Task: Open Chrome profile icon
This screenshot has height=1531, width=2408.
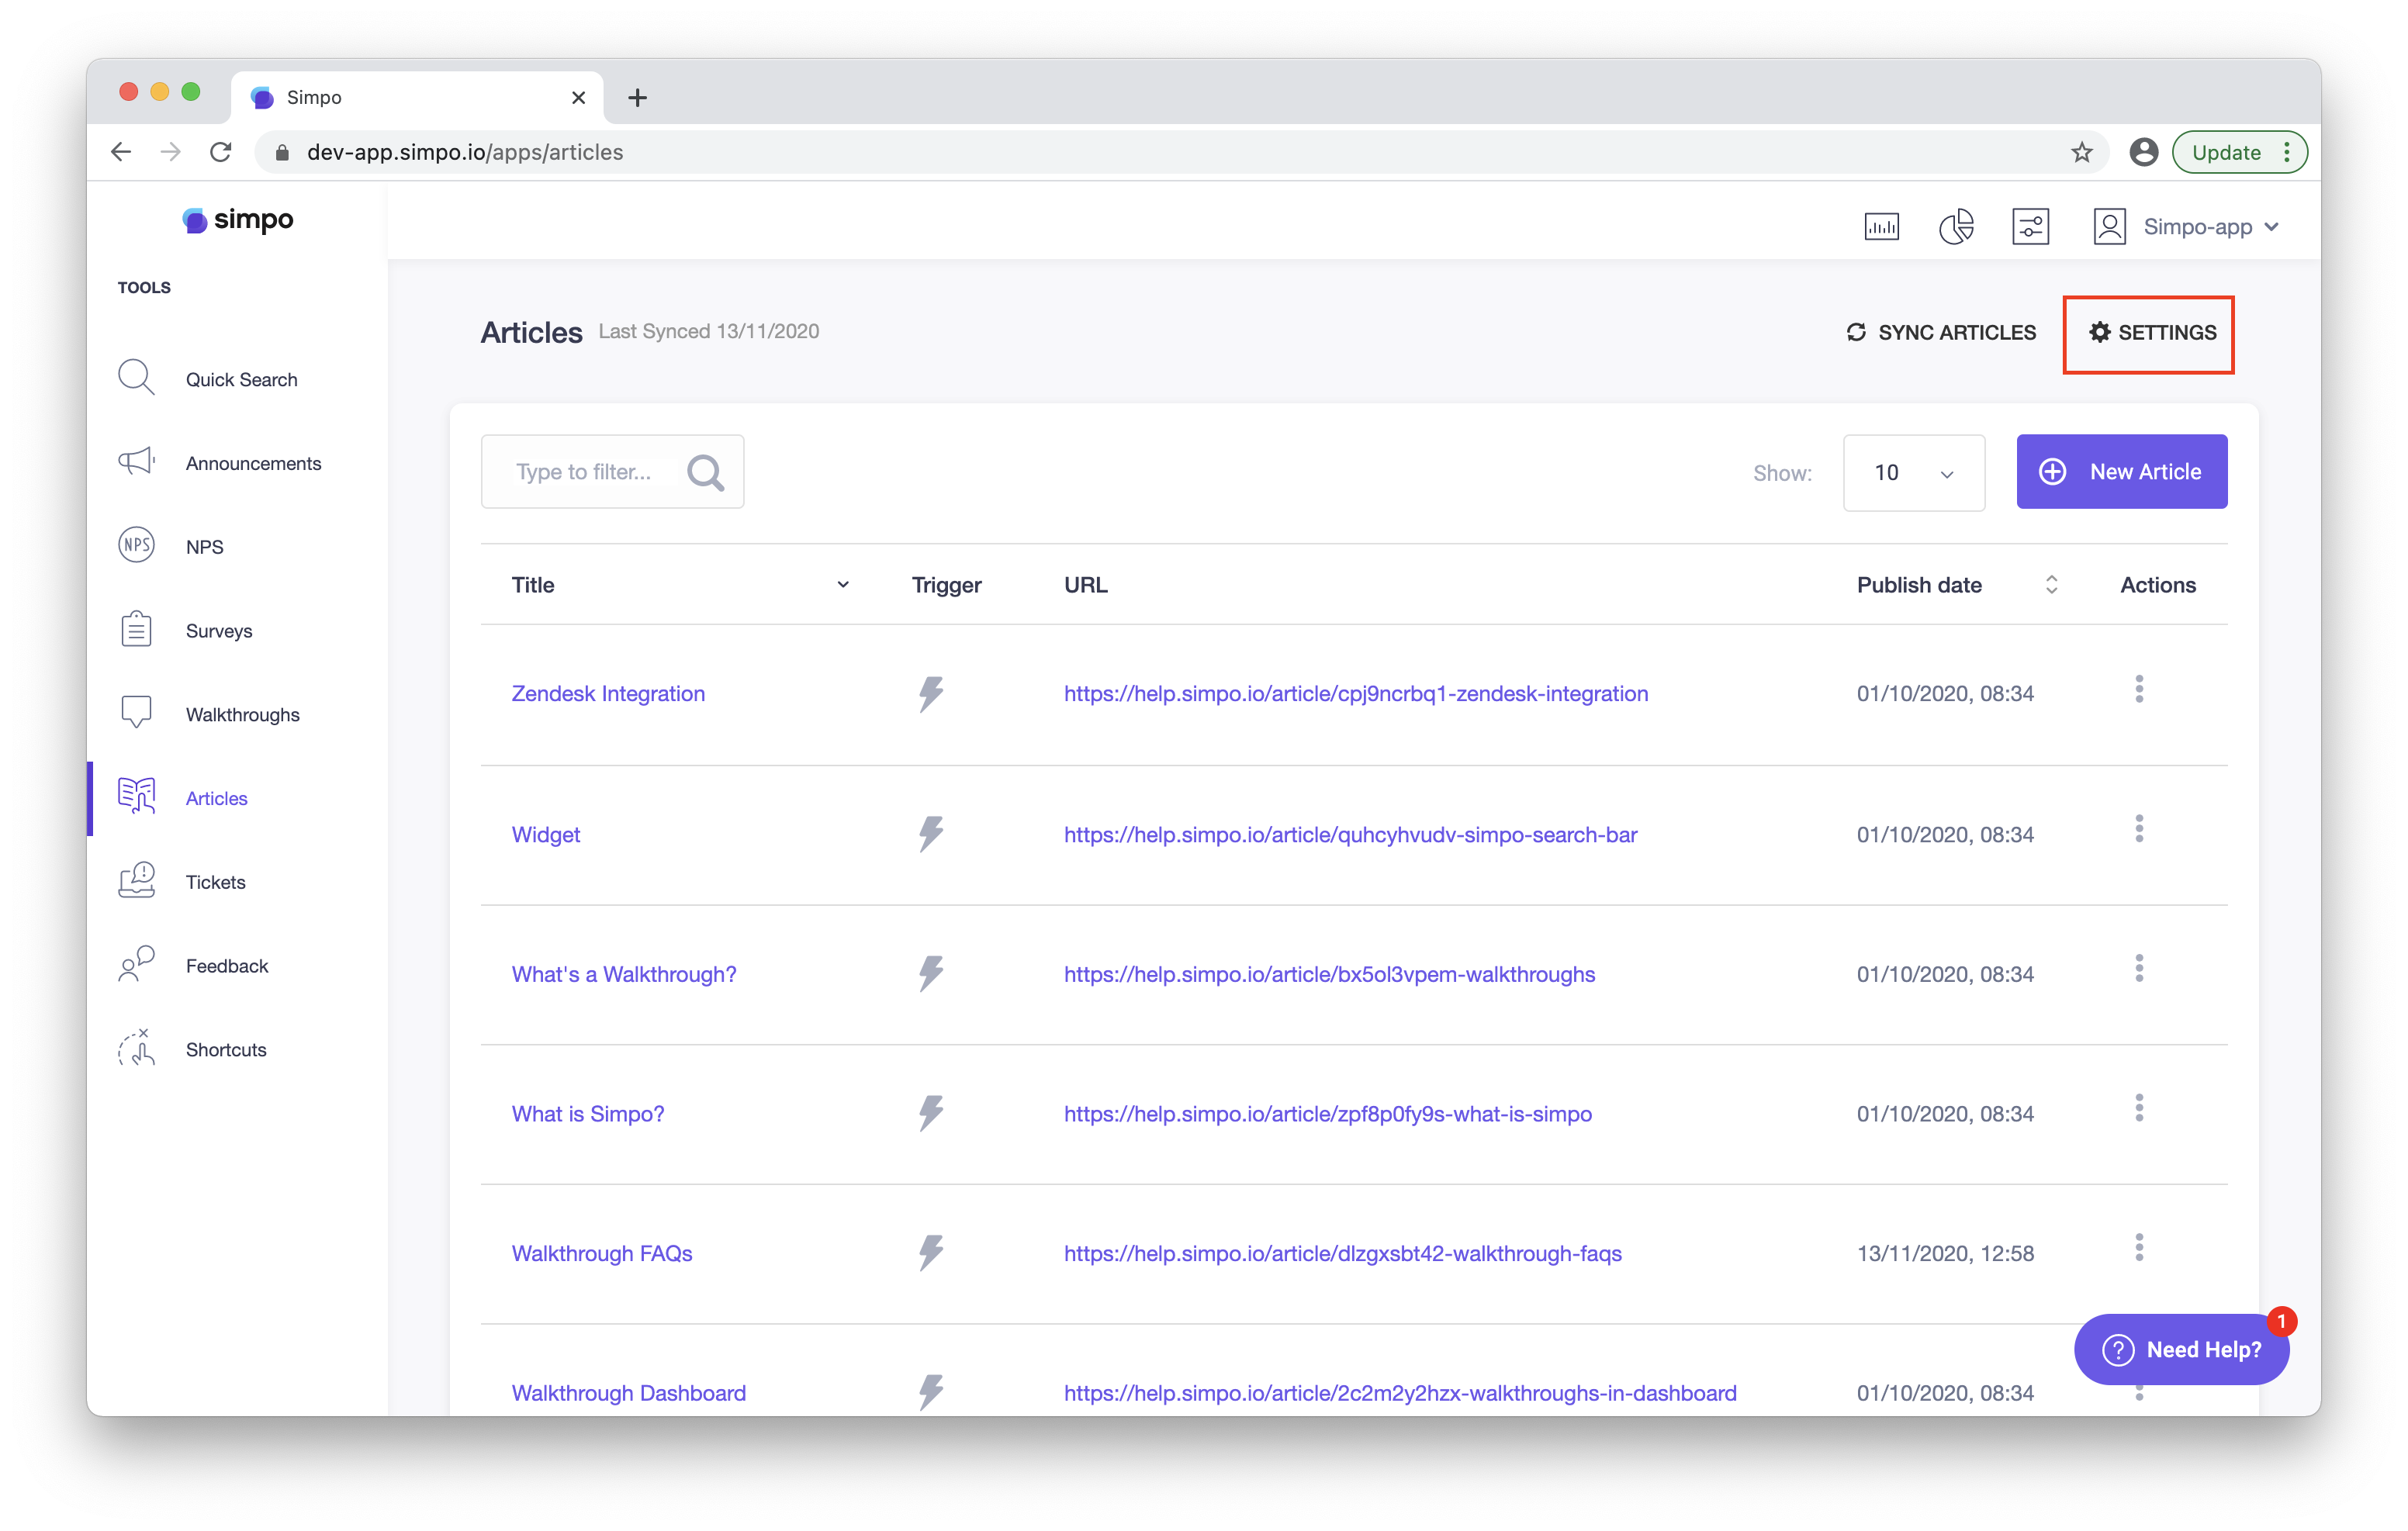Action: (x=2143, y=152)
